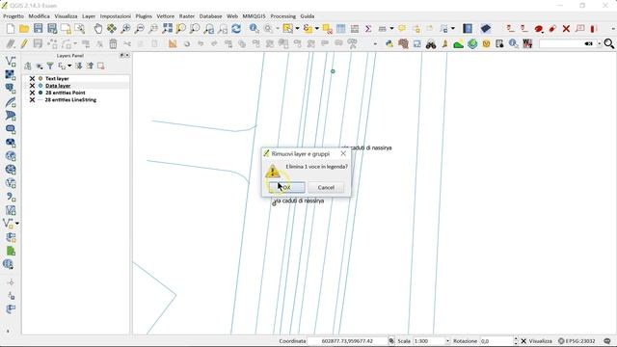Screen dimensions: 617x347
Task: Expand the select features dropdown arrow
Action: [297, 28]
